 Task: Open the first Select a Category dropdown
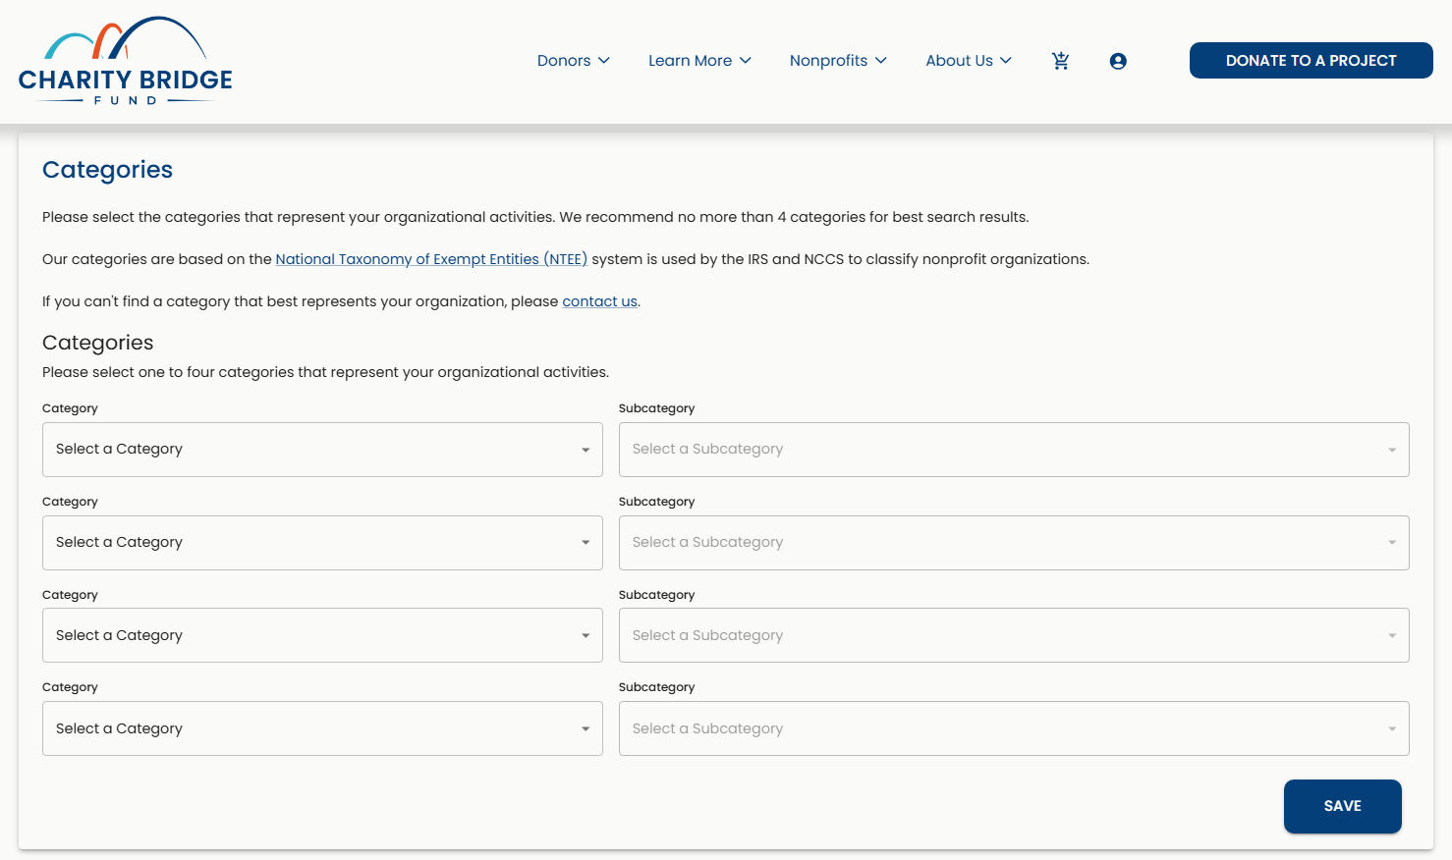click(322, 450)
